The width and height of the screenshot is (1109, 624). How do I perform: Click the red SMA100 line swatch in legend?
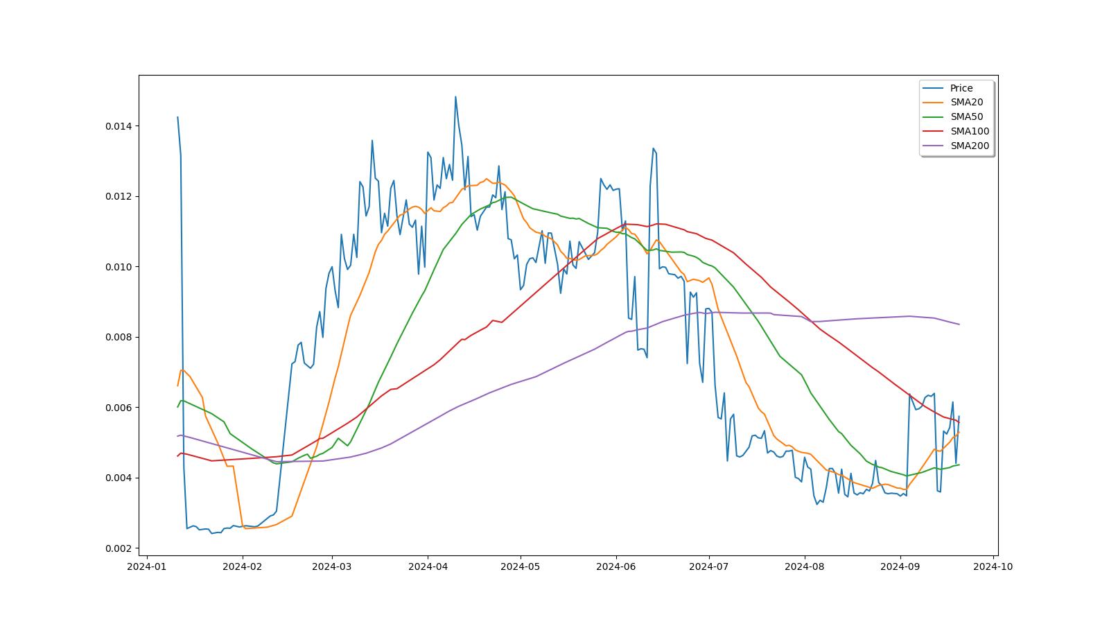(x=934, y=132)
